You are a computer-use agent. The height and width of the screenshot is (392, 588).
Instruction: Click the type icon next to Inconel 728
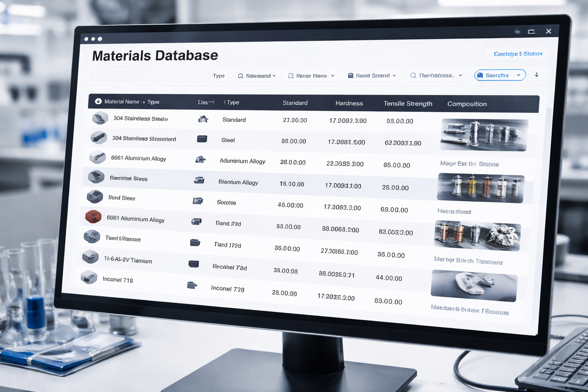tap(192, 285)
